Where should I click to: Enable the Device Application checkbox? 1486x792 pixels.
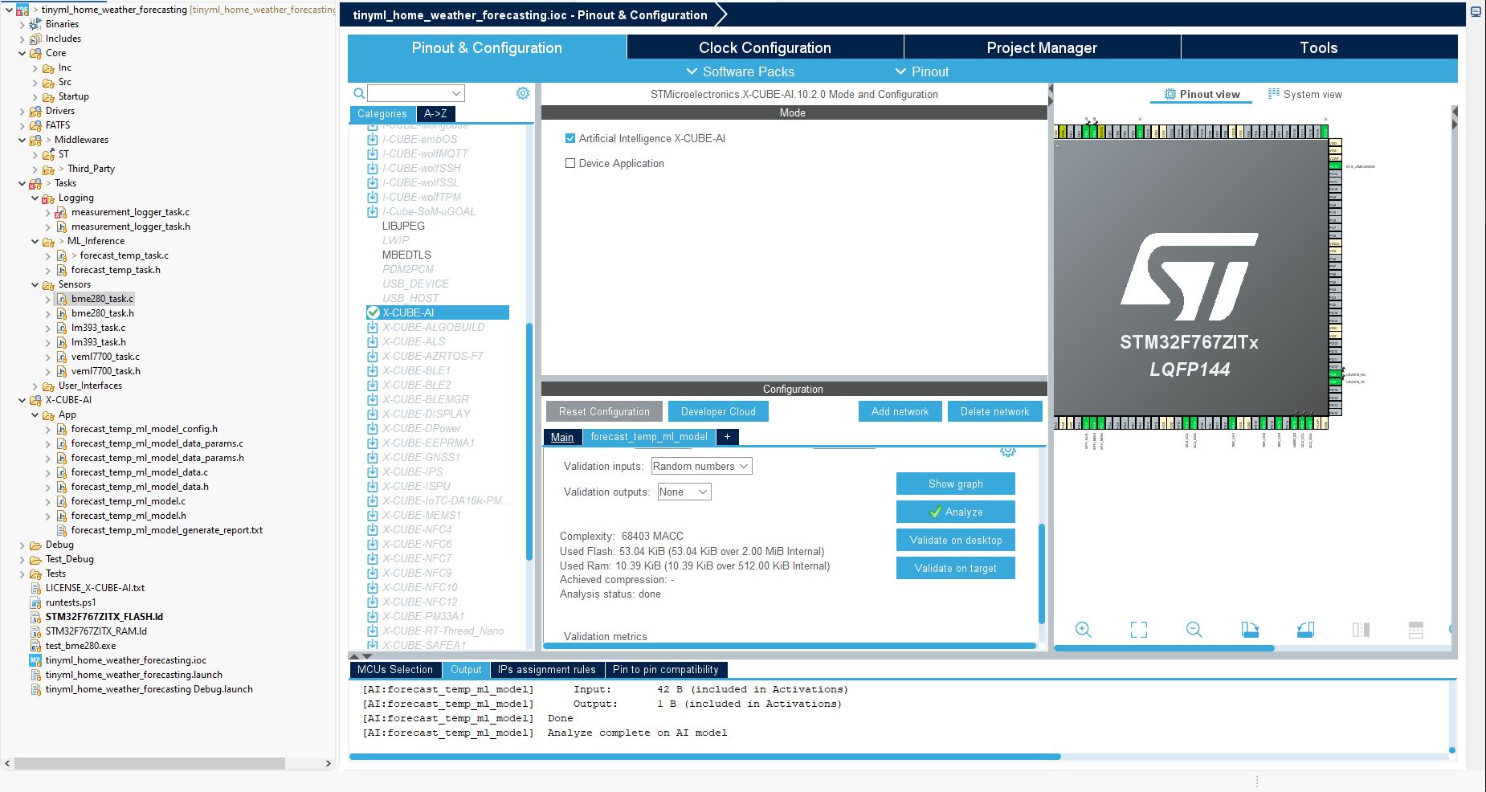click(570, 163)
